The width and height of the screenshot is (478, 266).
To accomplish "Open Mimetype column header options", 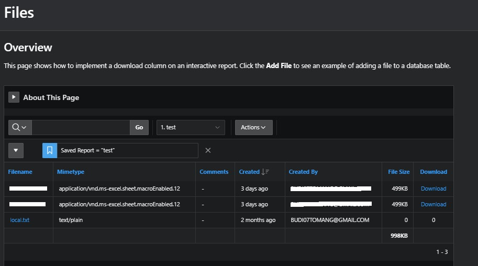I will (x=71, y=172).
